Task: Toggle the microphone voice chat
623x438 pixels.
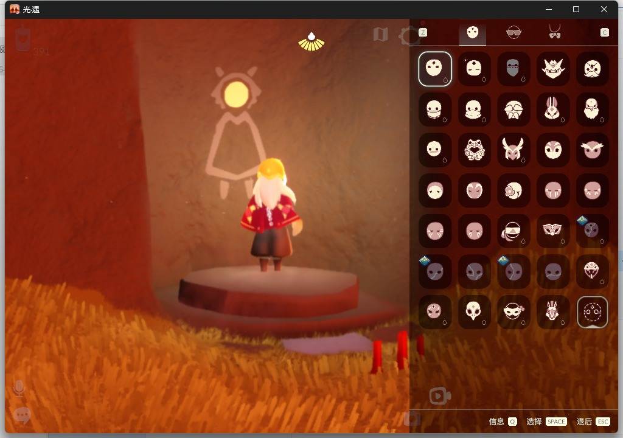Action: [19, 389]
